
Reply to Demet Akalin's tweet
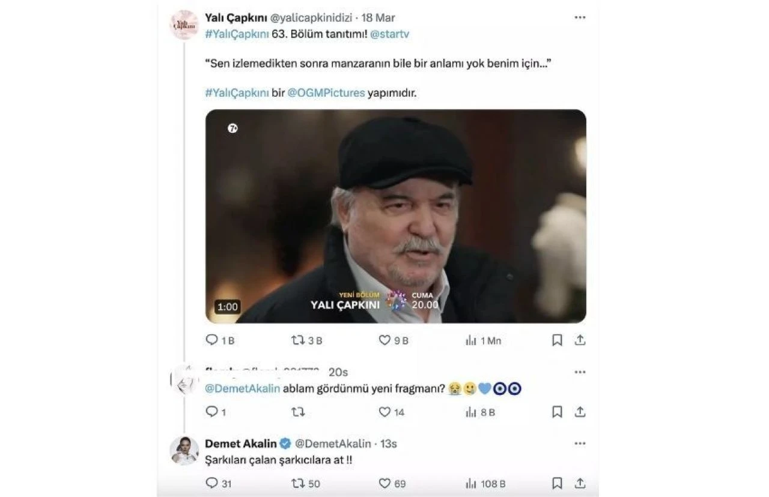(x=212, y=483)
